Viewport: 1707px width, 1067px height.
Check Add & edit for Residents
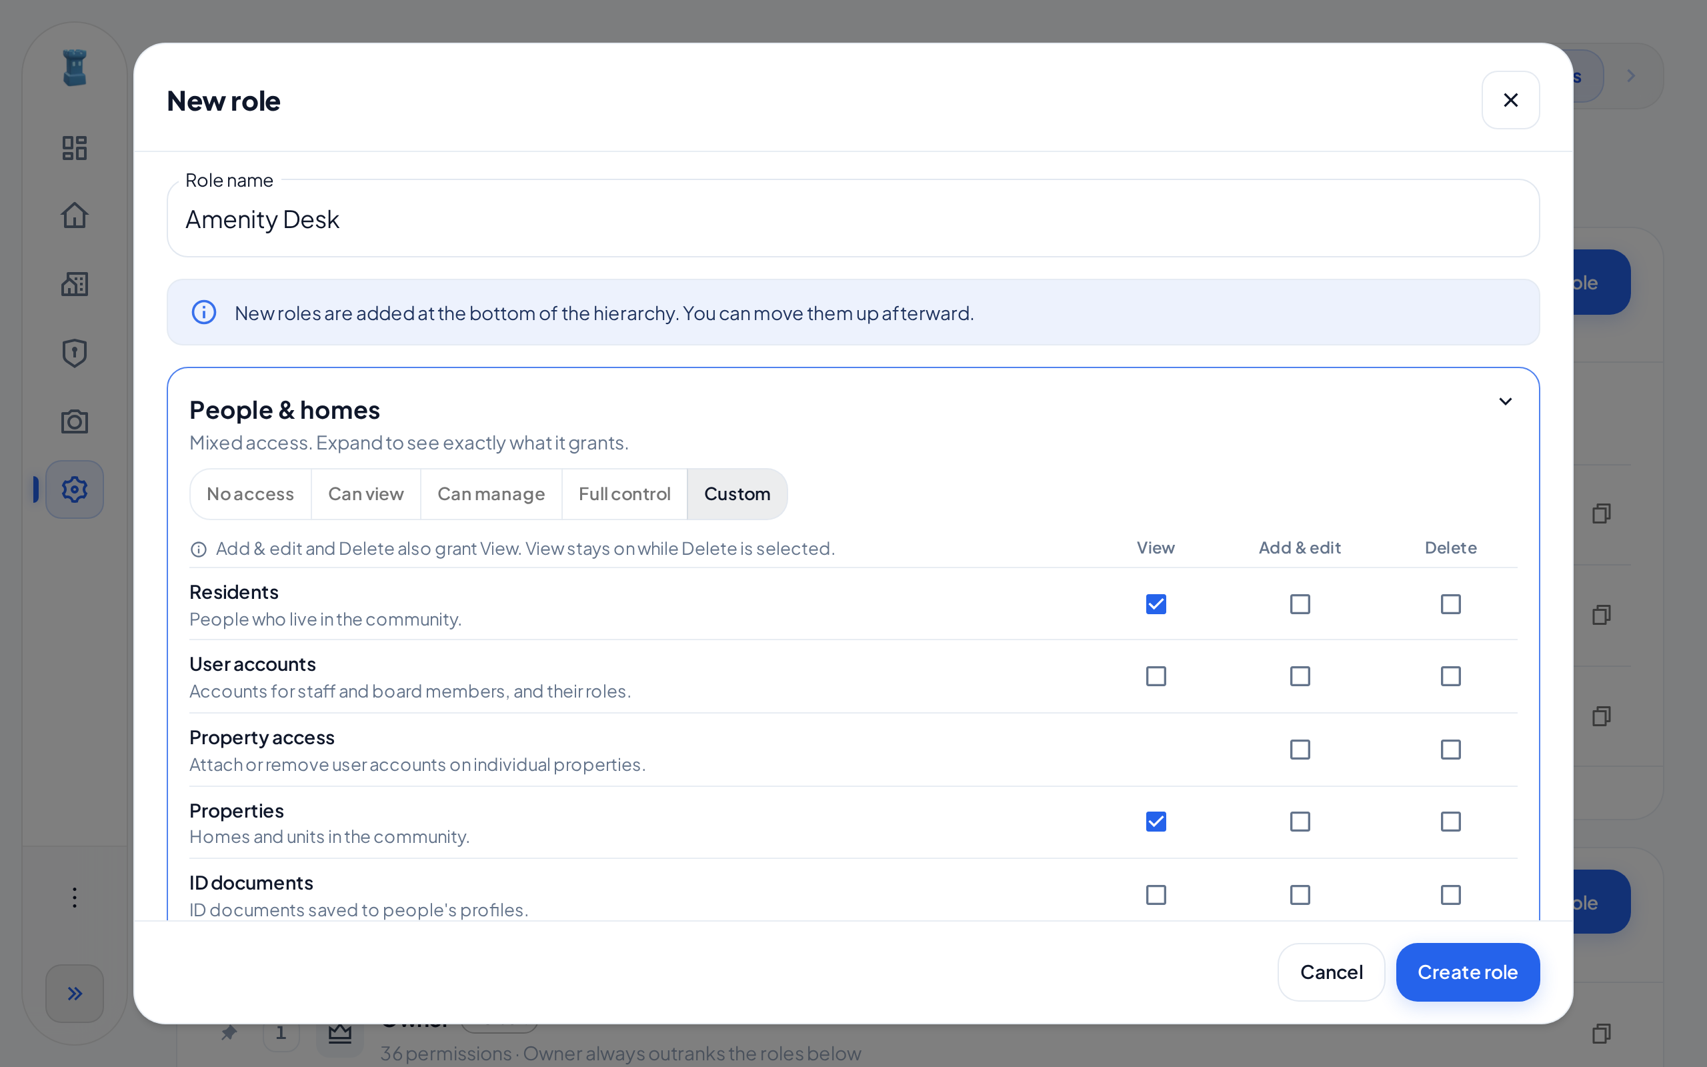(x=1300, y=604)
